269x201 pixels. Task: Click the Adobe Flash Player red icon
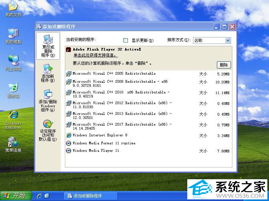pos(69,50)
